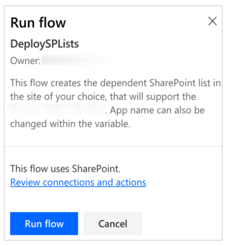This screenshot has width=229, height=246.
Task: Review SharePoint connections via the hyperlink
Action: tap(78, 182)
